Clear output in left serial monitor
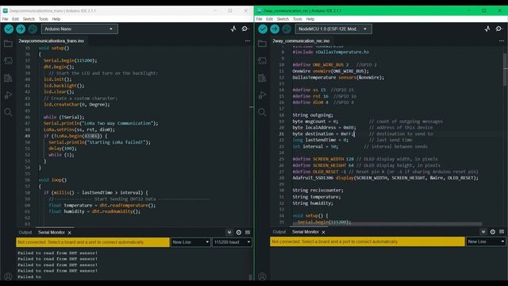508x286 pixels. click(x=248, y=232)
